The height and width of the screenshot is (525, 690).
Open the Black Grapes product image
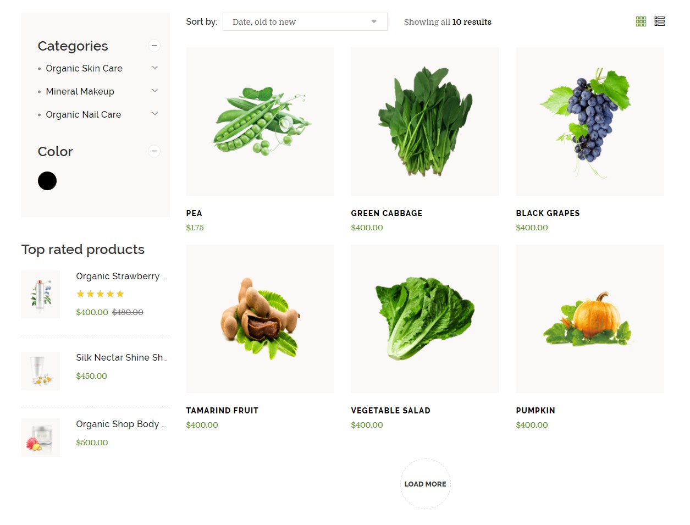pos(590,121)
